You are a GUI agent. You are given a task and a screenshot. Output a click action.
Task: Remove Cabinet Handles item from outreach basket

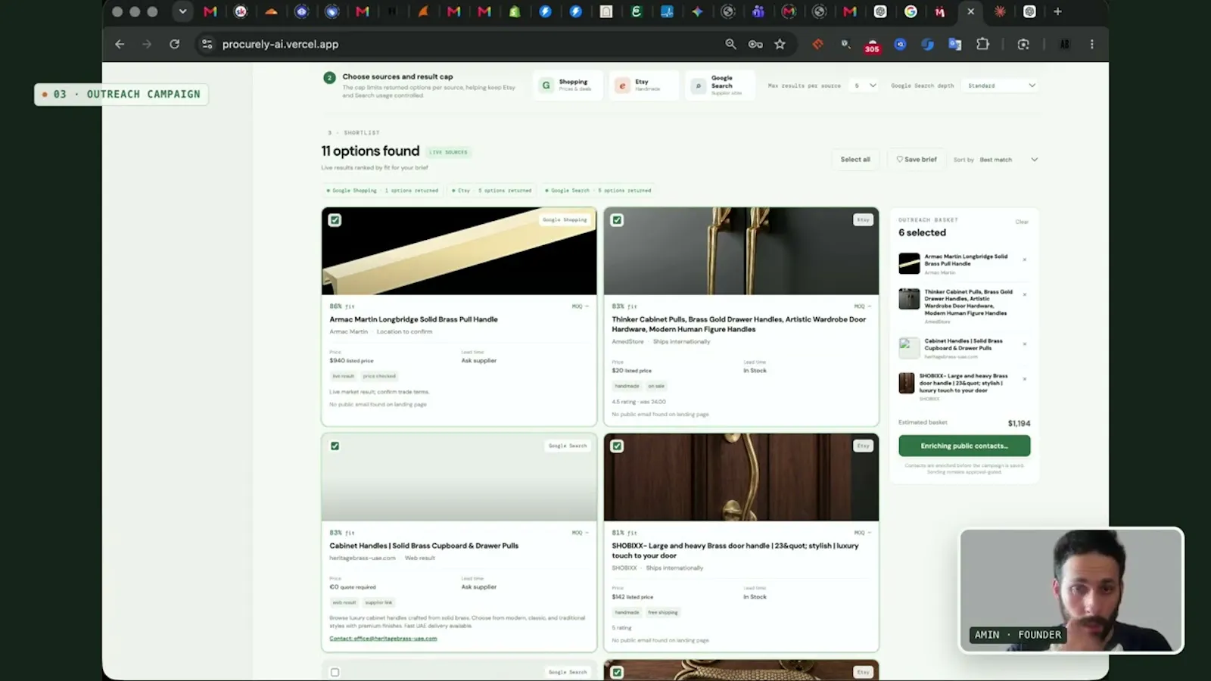point(1024,344)
